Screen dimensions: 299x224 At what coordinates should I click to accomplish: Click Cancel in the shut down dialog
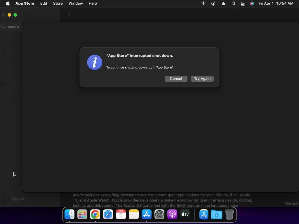(x=176, y=79)
